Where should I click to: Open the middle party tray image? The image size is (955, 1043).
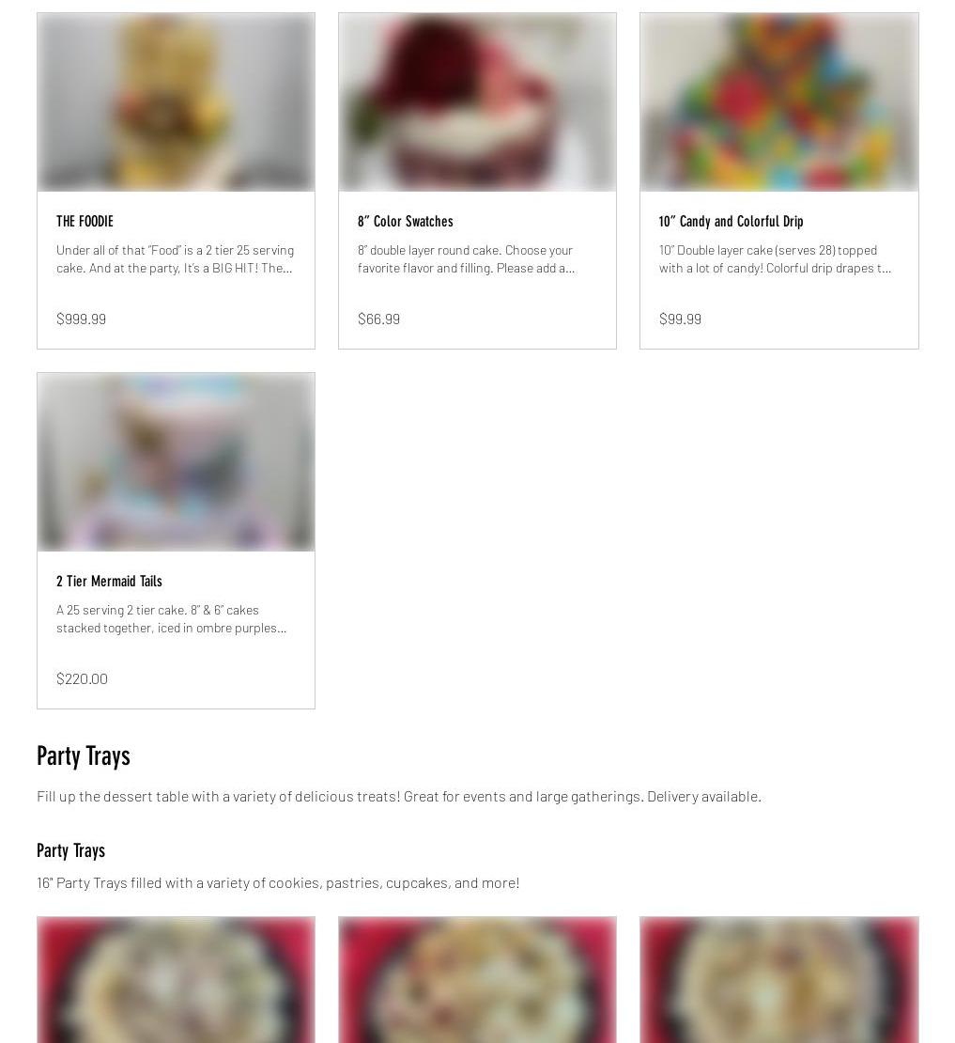click(x=477, y=980)
